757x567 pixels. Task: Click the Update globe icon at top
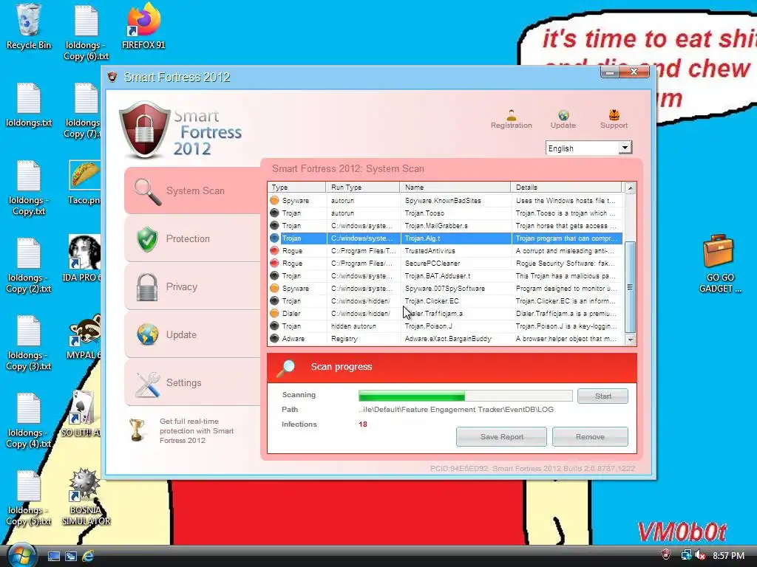coord(563,119)
